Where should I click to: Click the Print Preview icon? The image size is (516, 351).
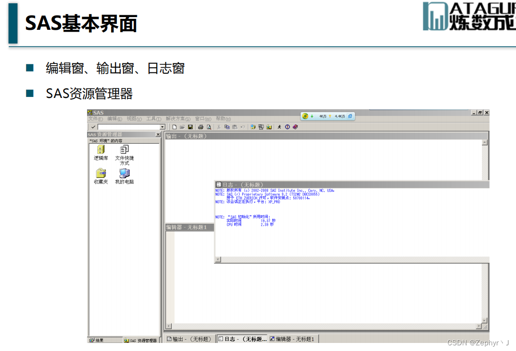[209, 127]
